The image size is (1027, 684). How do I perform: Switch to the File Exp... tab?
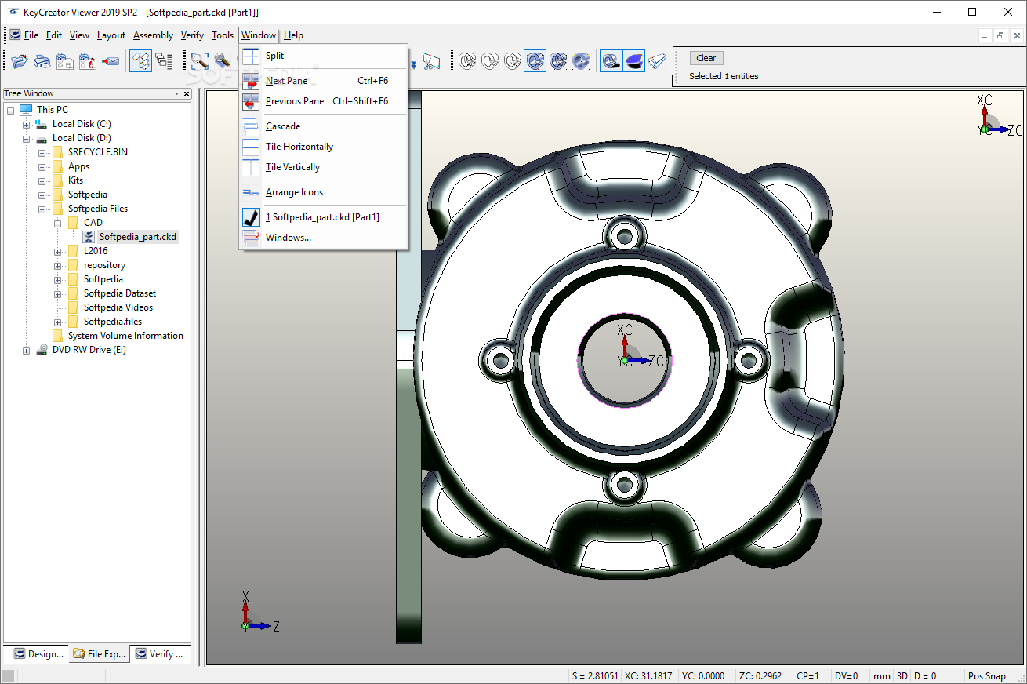98,653
